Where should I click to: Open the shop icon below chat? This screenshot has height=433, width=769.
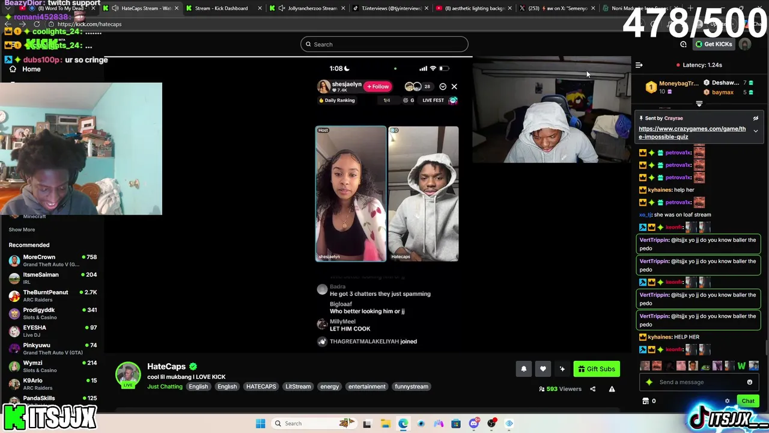pyautogui.click(x=645, y=401)
